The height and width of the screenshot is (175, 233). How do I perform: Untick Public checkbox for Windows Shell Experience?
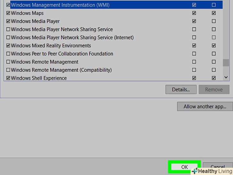point(214,78)
